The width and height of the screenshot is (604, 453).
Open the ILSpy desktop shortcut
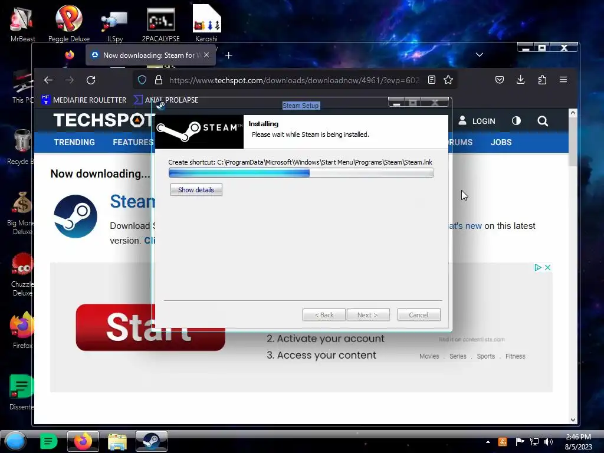point(115,25)
